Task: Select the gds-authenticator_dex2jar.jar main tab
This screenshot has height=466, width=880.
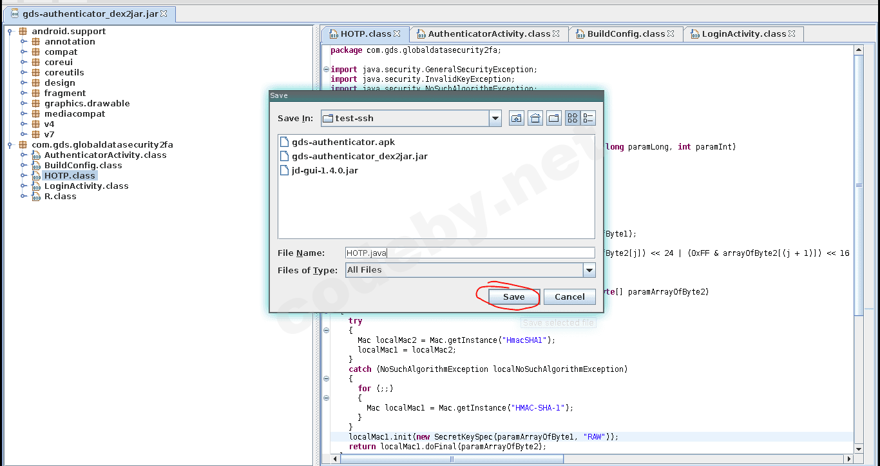Action: coord(90,14)
